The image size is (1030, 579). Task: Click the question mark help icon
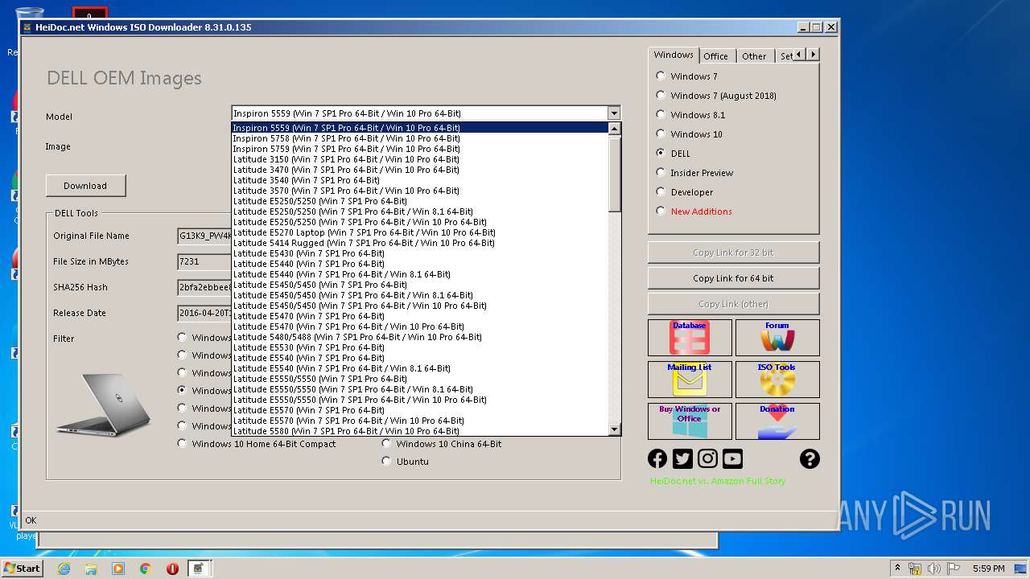[x=810, y=458]
